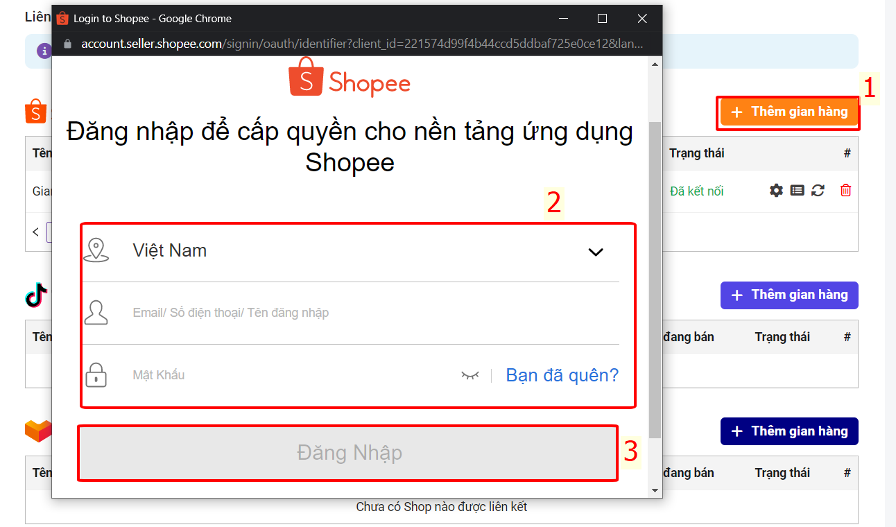The height and width of the screenshot is (527, 896).
Task: Click the Shopee favicon in the popup title bar
Action: [x=62, y=19]
